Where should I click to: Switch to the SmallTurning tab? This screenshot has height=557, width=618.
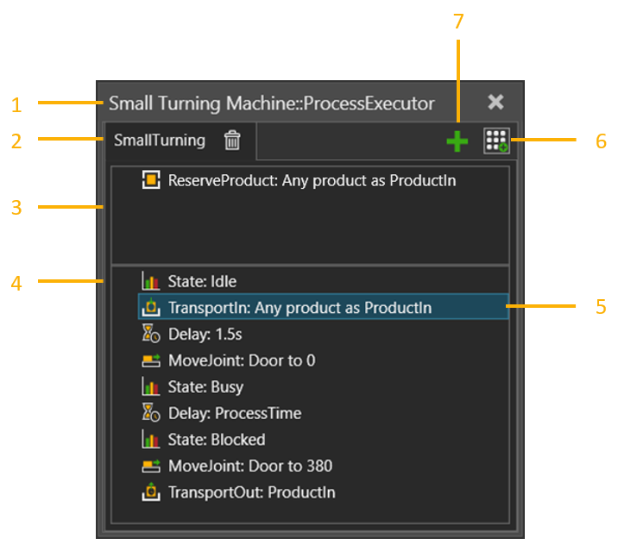point(160,141)
